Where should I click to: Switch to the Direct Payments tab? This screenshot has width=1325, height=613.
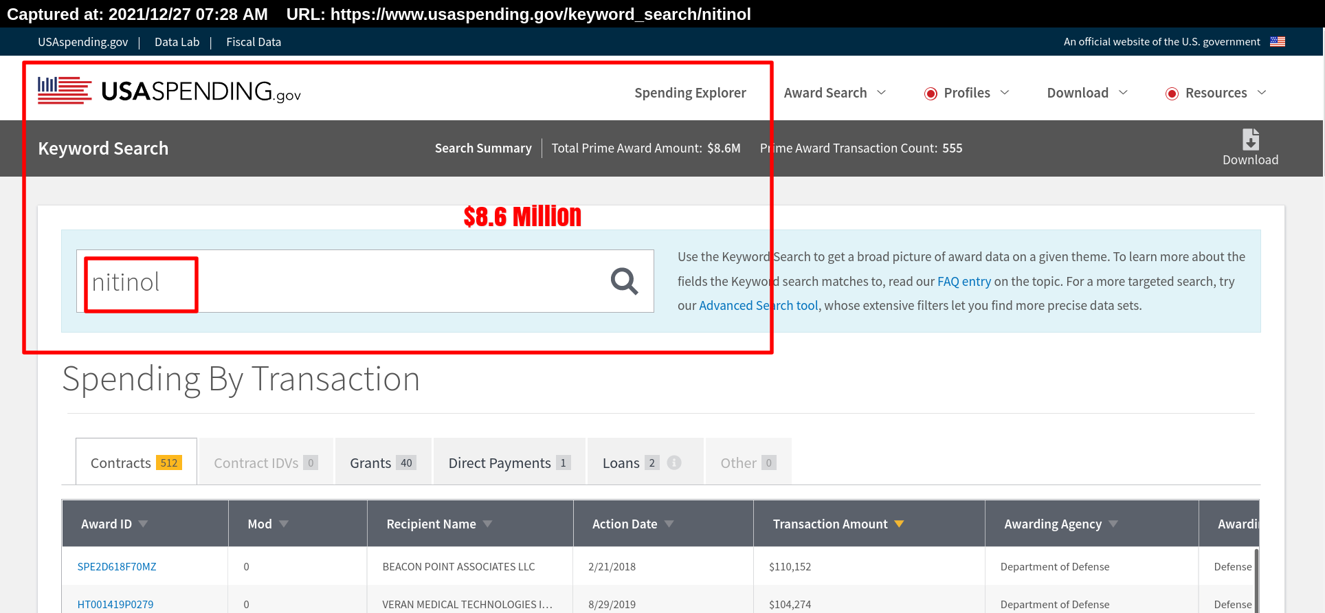pyautogui.click(x=509, y=462)
